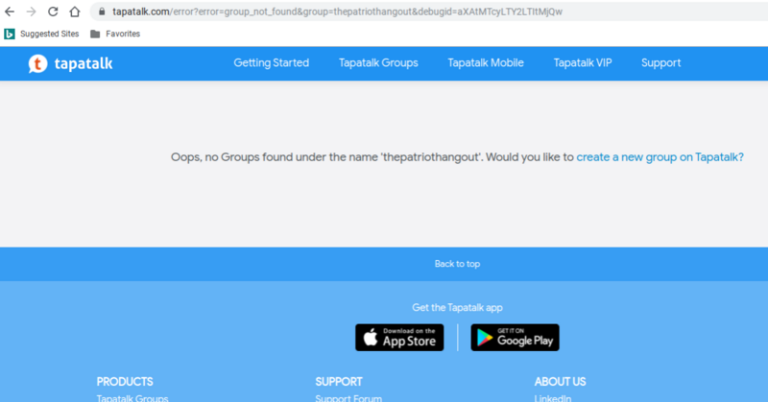Click the 'Get the Tapatalk app' text
Viewport: 768px width, 402px height.
[457, 308]
